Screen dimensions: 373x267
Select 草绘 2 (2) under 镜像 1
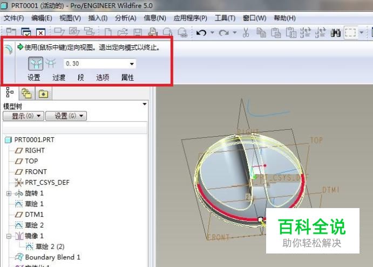pos(45,246)
